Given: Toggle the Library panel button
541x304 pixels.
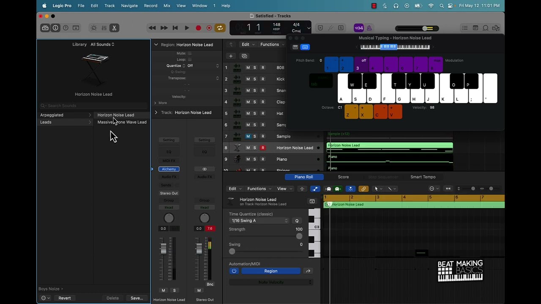Looking at the screenshot, I should point(45,28).
